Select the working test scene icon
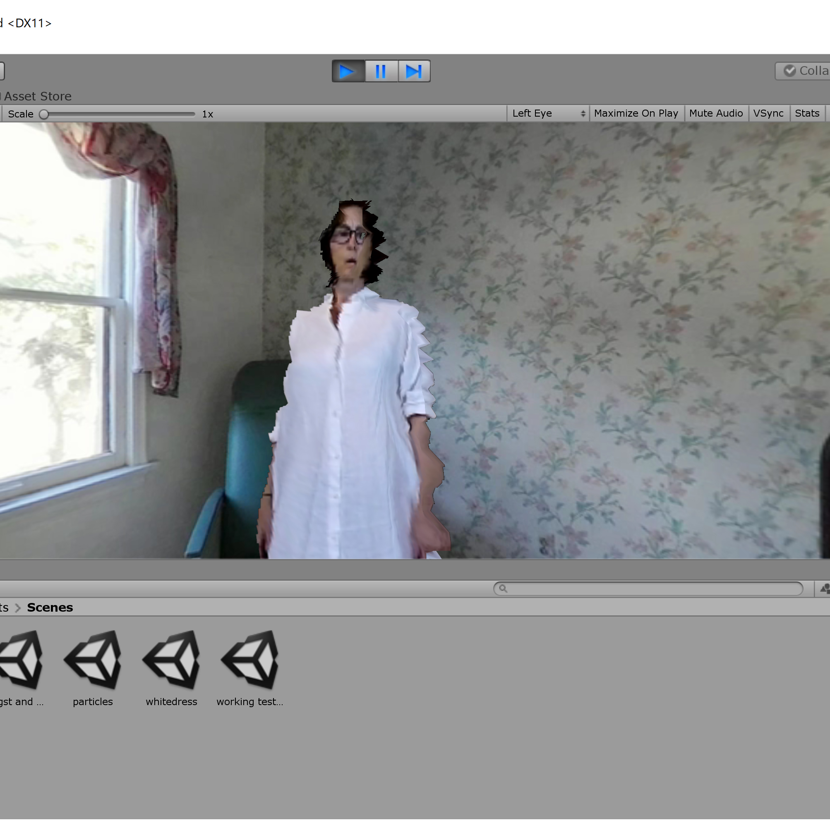 (x=250, y=660)
